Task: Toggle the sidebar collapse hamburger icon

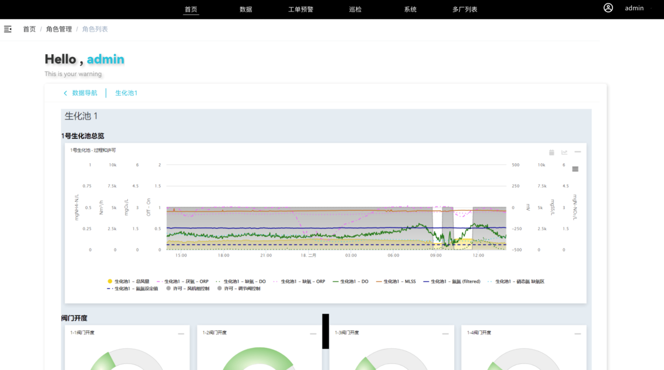Action: pyautogui.click(x=8, y=29)
